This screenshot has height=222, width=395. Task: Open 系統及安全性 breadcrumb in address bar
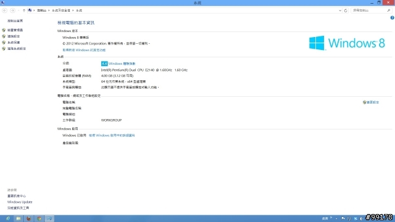tap(61, 10)
